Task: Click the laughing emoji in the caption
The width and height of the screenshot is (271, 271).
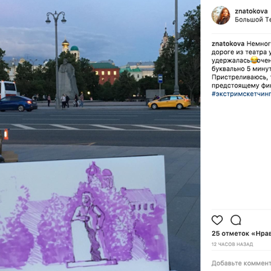Action: tap(254, 60)
